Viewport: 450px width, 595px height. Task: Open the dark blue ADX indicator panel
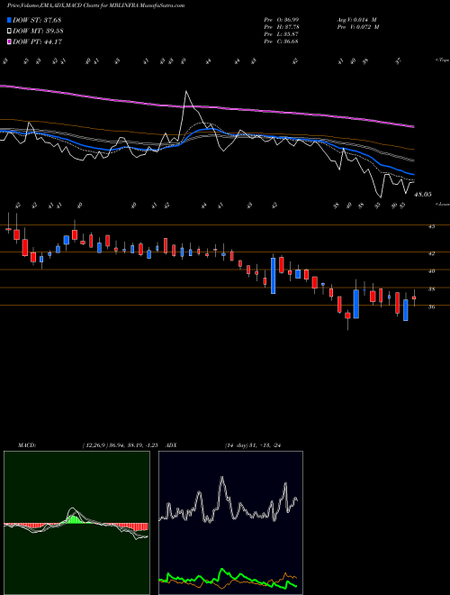point(230,523)
